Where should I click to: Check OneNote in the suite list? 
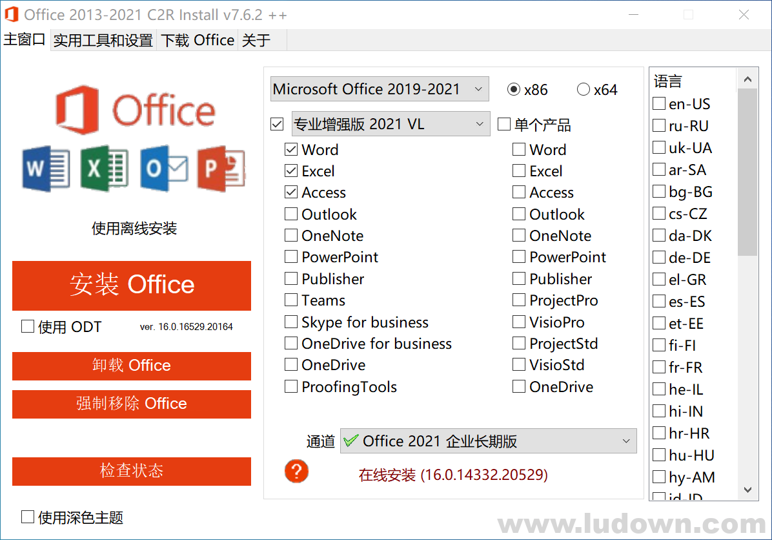[291, 235]
